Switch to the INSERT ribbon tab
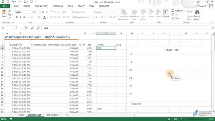Screen dimensions: 215x121 pyautogui.click(x=27, y=6)
